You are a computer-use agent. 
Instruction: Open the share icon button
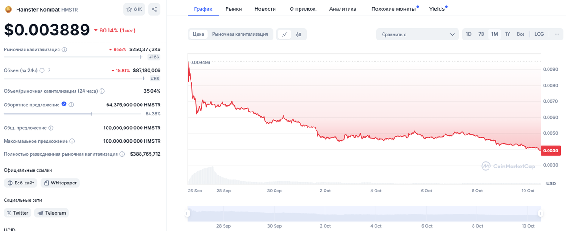(154, 9)
